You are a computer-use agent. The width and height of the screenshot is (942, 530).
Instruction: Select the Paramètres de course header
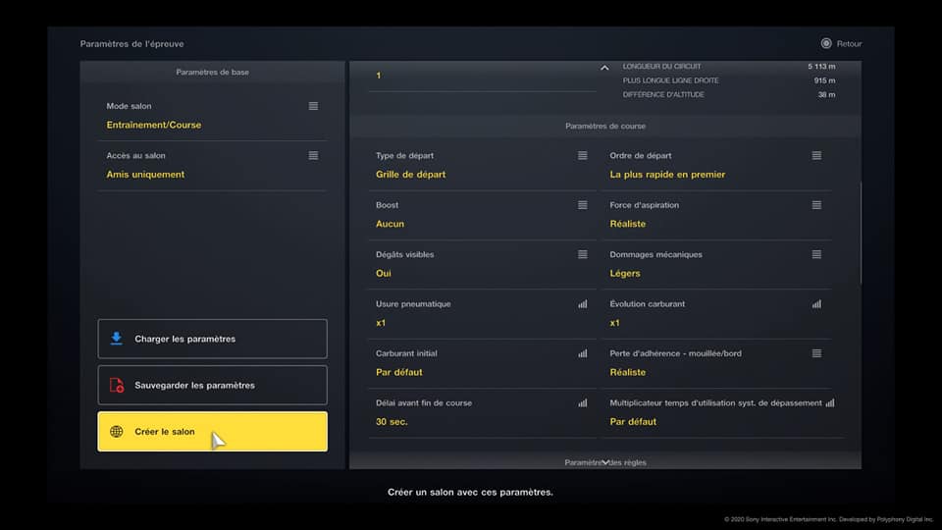pos(605,127)
